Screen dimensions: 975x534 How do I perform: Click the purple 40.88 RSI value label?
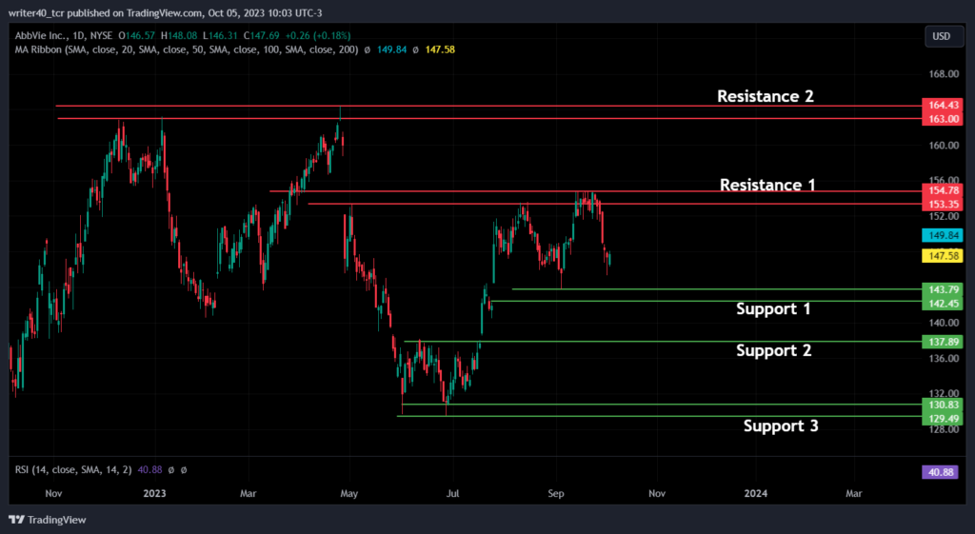(940, 472)
